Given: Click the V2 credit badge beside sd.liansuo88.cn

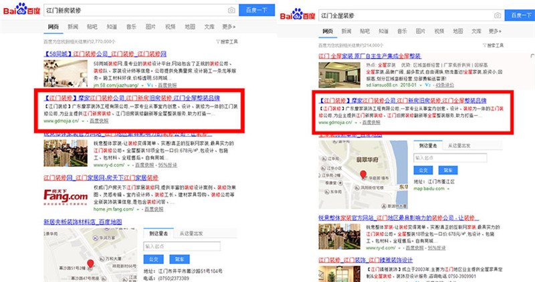Looking at the screenshot, I should (x=428, y=85).
